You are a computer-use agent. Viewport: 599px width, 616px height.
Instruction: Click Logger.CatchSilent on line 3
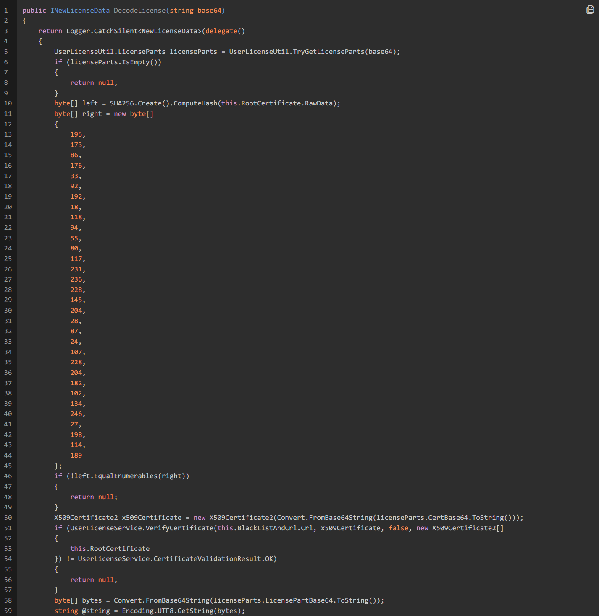click(102, 31)
